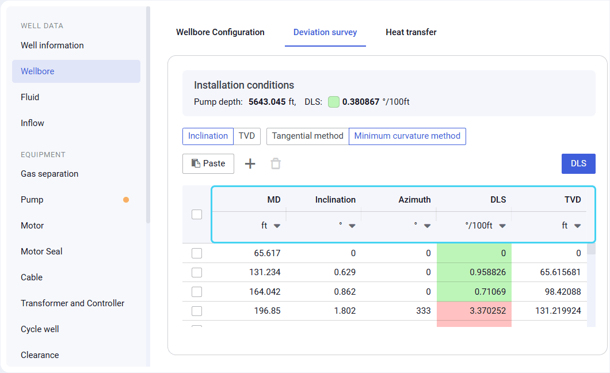Tick the checkbox for MD 196.85 row
The image size is (610, 373).
[197, 311]
